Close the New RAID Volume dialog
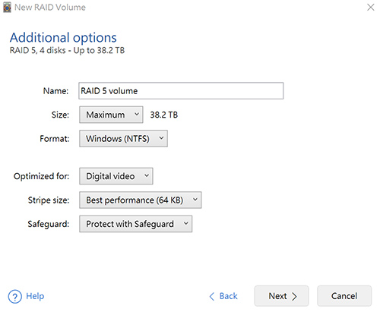Image resolution: width=380 pixels, height=315 pixels. [x=371, y=8]
